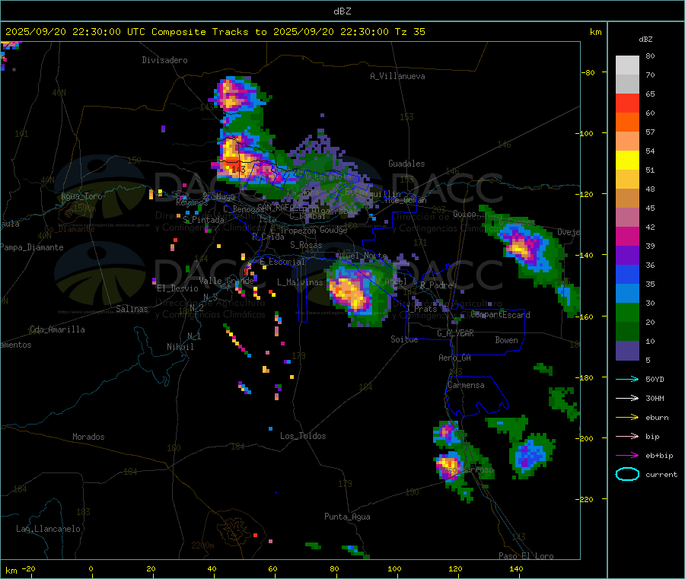
Task: Click the dBZ title at top center
Action: [342, 11]
